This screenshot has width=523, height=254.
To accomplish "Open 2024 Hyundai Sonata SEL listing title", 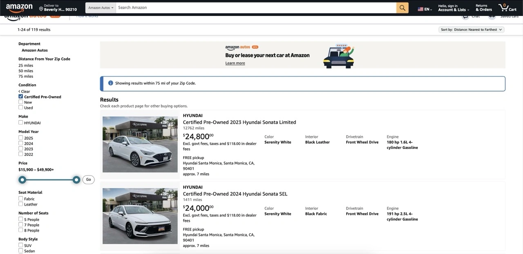I will (x=235, y=194).
